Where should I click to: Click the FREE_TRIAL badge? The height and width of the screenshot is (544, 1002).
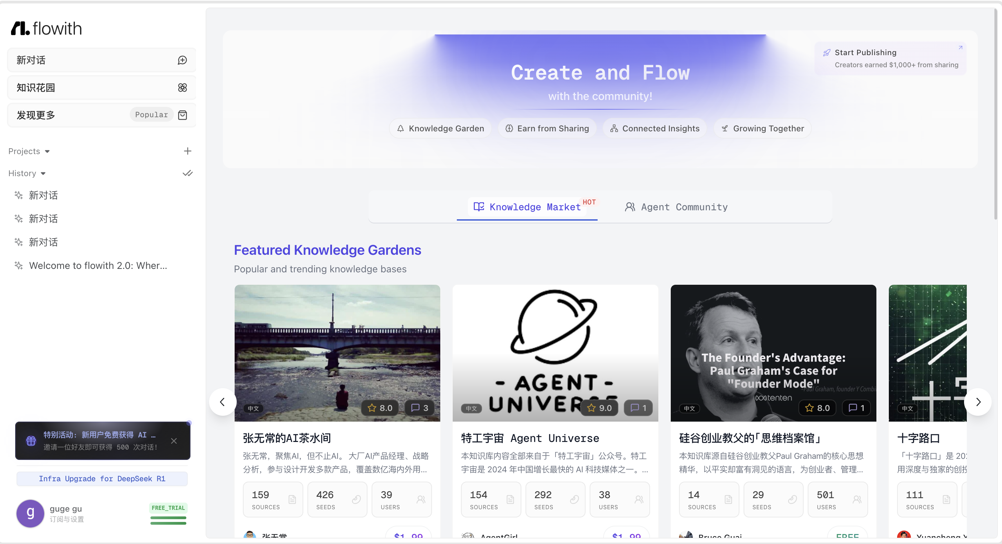click(168, 508)
